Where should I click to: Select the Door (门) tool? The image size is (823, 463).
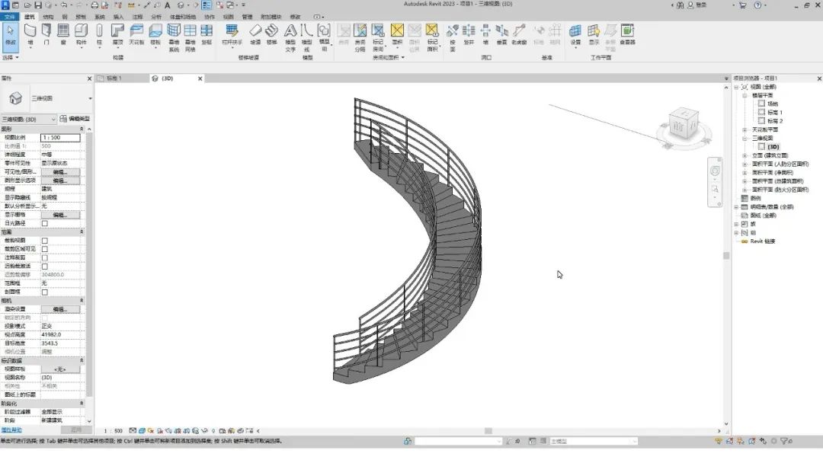click(x=46, y=34)
